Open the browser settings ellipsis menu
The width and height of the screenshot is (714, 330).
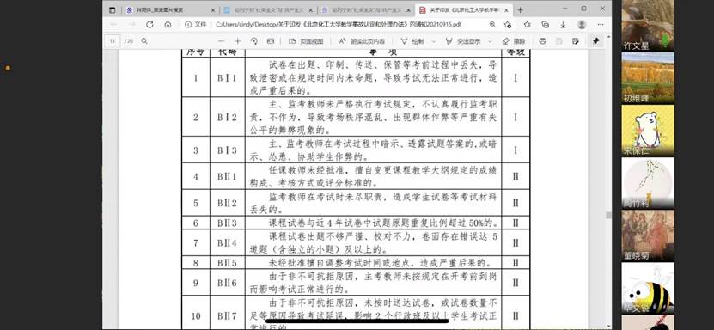click(x=601, y=25)
